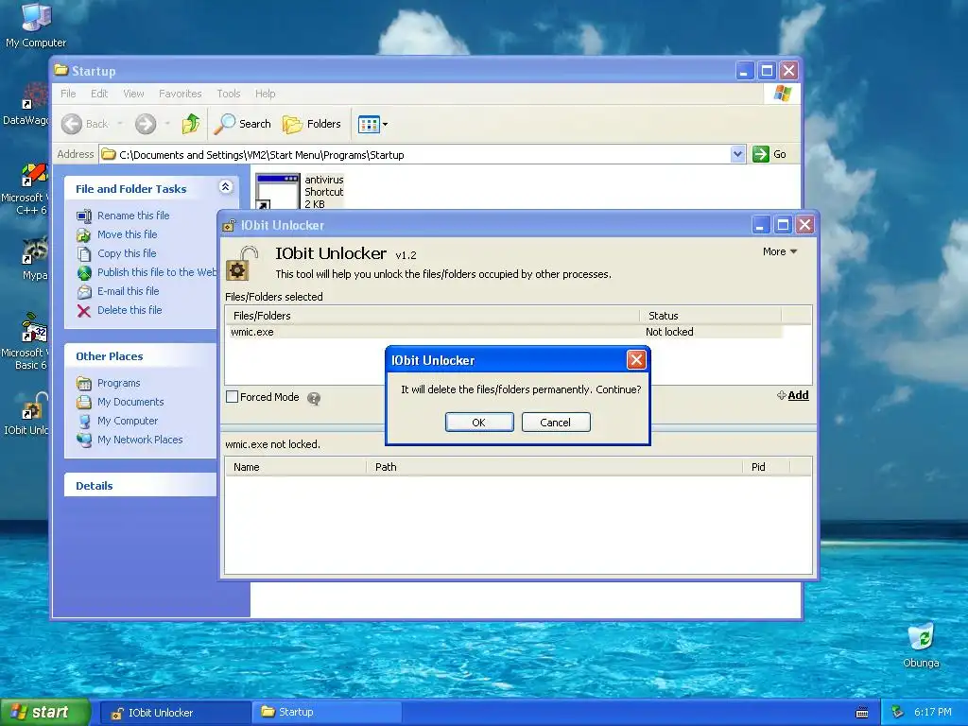The width and height of the screenshot is (968, 726).
Task: Sort by Path column header
Action: (554, 467)
